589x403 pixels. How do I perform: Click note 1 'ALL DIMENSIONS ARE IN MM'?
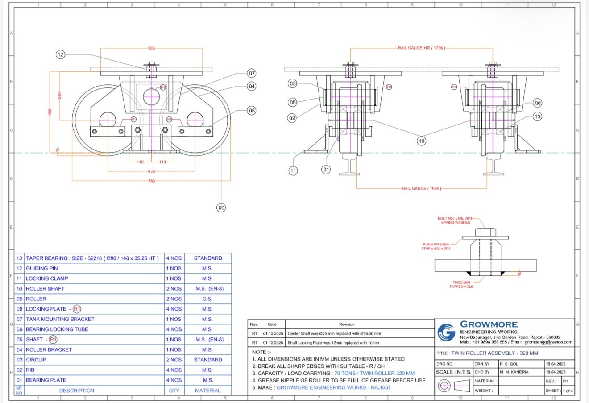[328, 359]
